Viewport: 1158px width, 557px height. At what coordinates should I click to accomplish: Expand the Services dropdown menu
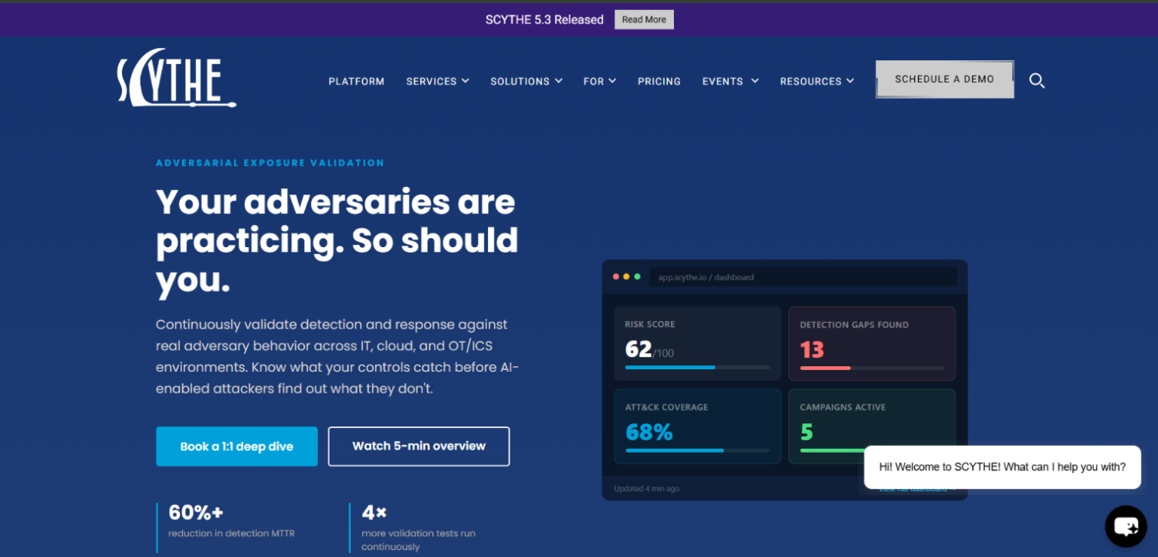tap(438, 81)
